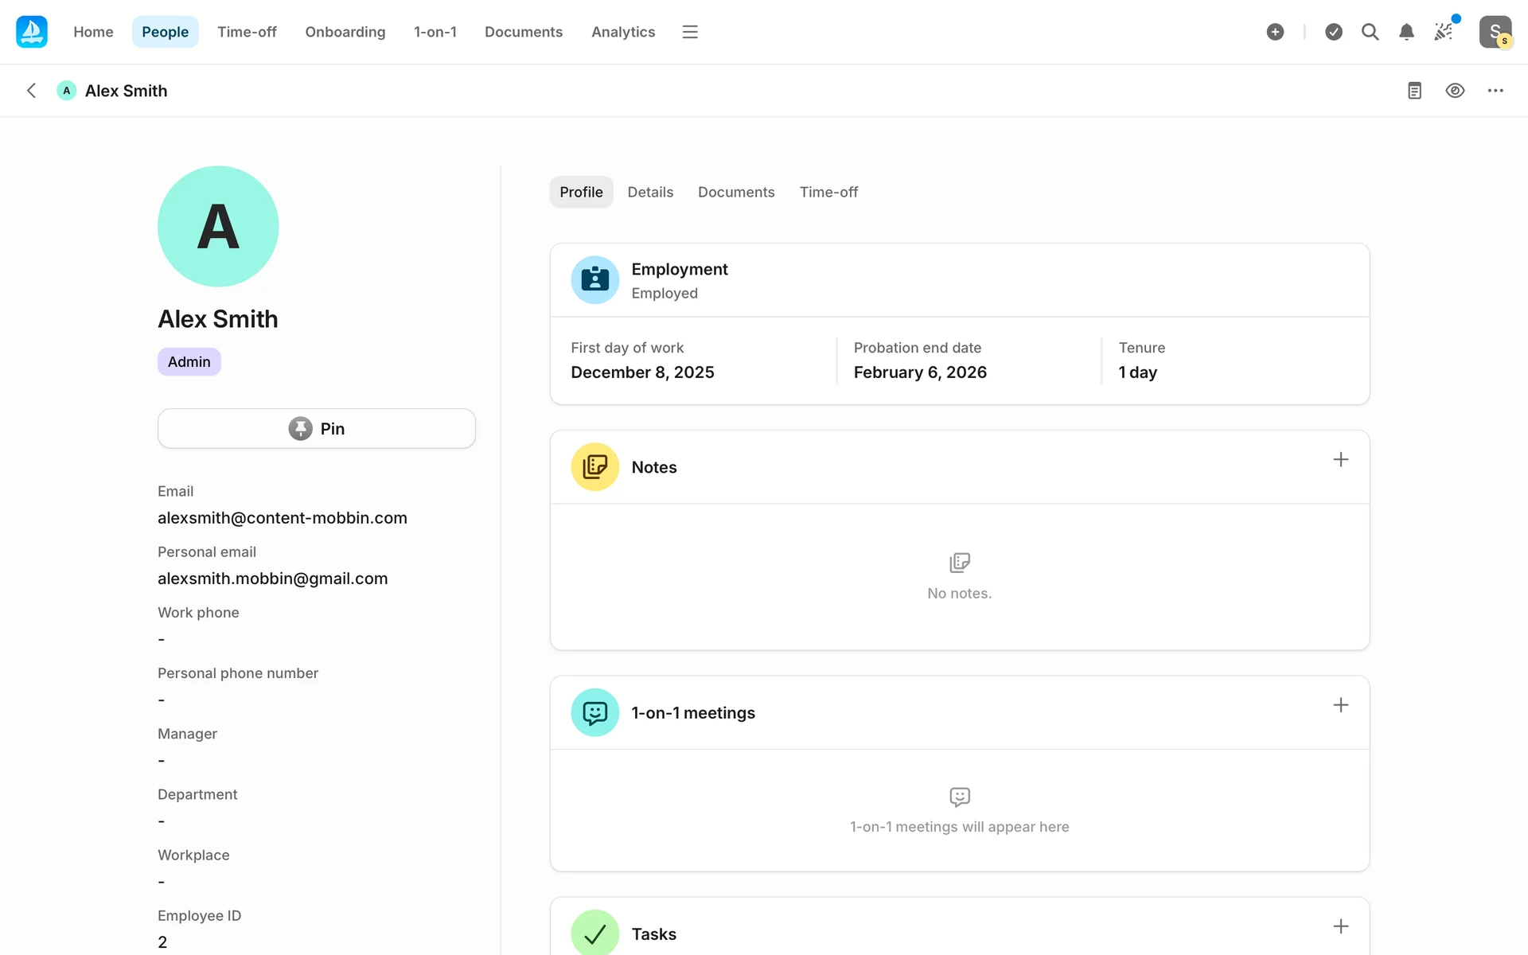Open the document icon next to eye
Viewport: 1528px width, 955px height.
(x=1414, y=91)
